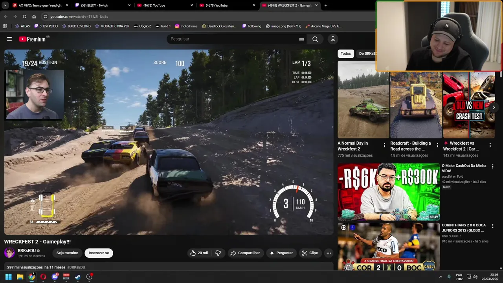This screenshot has height=283, width=503.
Task: Like the video showing 20 mil
Action: pyautogui.click(x=199, y=253)
